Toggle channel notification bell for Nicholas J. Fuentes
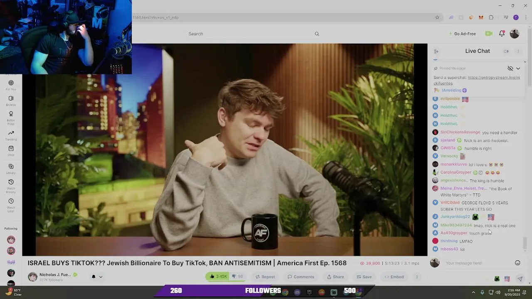This screenshot has width=532, height=299. 94,277
